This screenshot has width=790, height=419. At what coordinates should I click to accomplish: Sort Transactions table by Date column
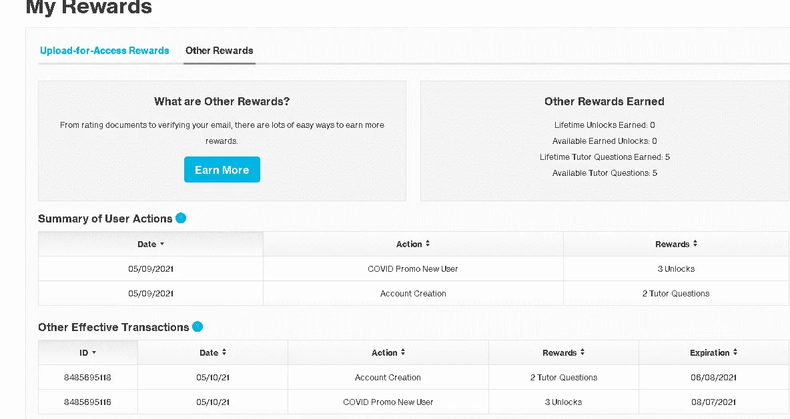click(x=213, y=352)
